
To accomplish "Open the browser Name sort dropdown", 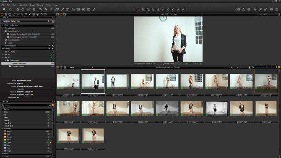I will 79,68.
